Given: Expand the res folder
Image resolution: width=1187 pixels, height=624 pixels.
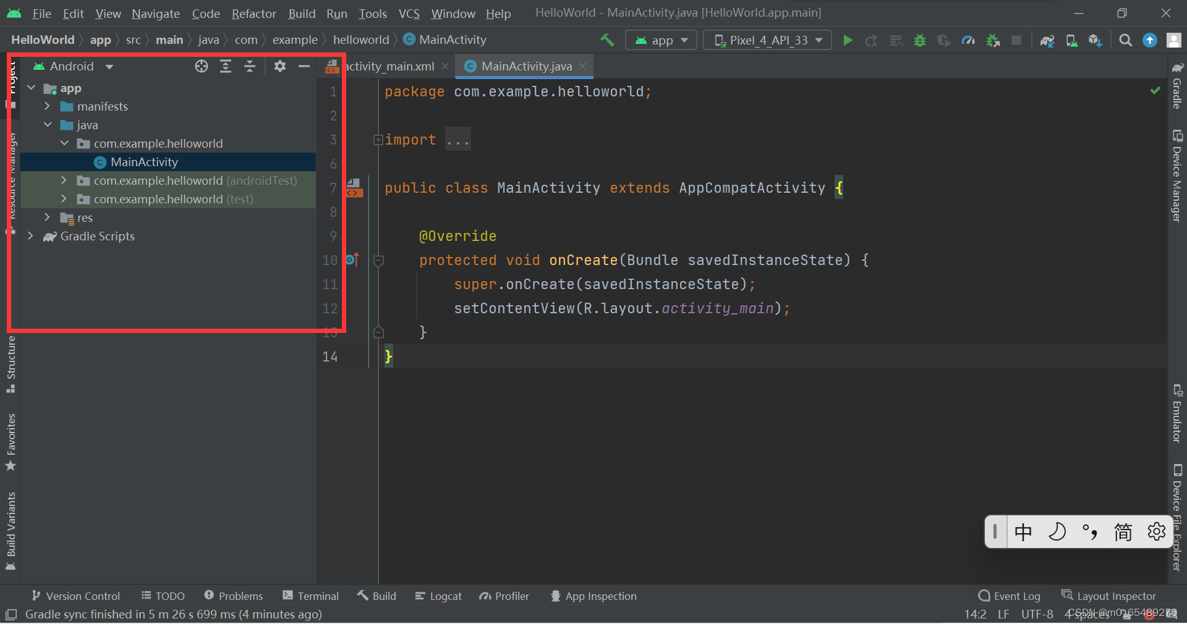Looking at the screenshot, I should click(x=48, y=217).
